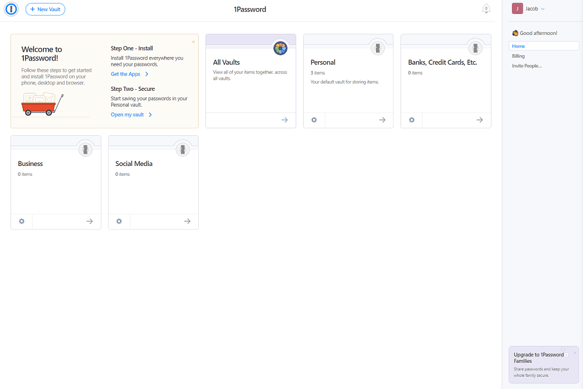The width and height of the screenshot is (583, 389).
Task: Open All Vaults with its arrow
Action: coord(285,120)
